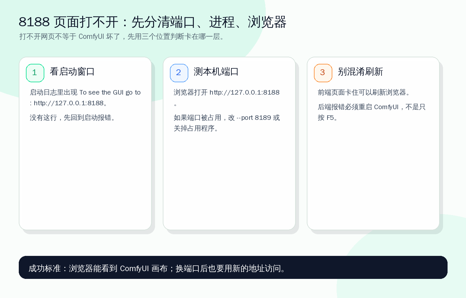Click the line 前端页面卡住可以刷新浏览器
Image resolution: width=466 pixels, height=298 pixels.
(364, 92)
